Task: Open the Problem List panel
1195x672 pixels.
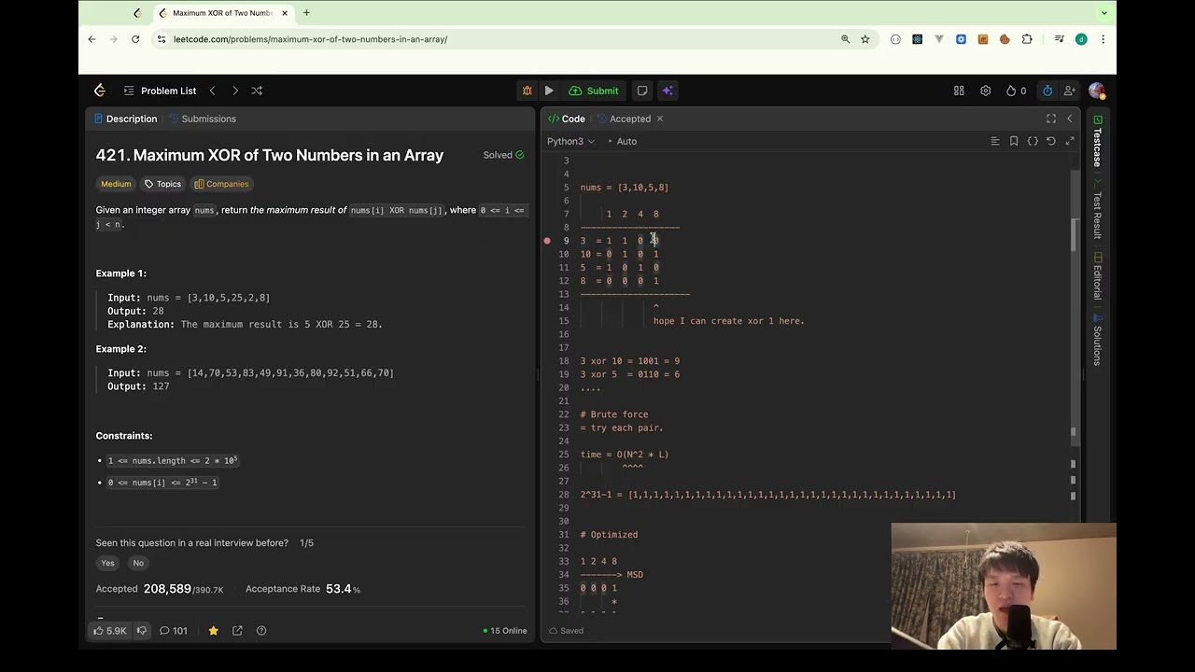Action: [160, 91]
